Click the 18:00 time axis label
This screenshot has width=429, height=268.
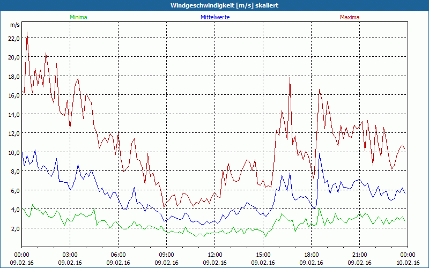pyautogui.click(x=312, y=255)
